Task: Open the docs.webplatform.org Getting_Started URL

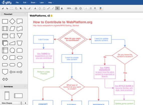Action: click(x=56, y=26)
